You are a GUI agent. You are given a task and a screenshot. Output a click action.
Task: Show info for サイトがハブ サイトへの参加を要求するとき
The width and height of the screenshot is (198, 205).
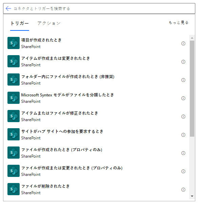(183, 135)
